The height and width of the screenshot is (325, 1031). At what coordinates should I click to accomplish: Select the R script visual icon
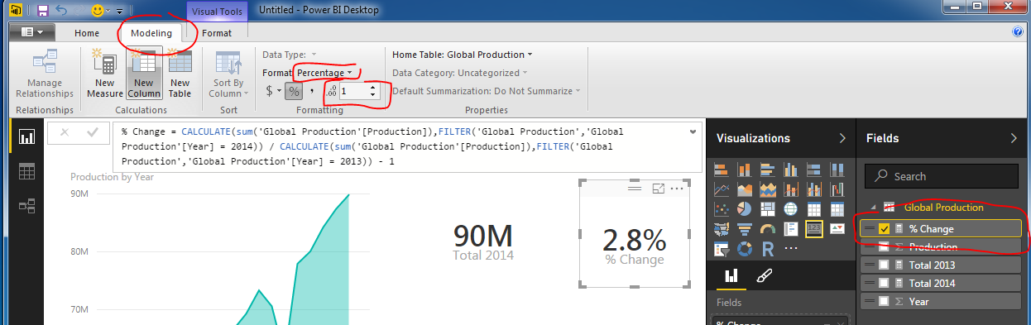pos(768,247)
